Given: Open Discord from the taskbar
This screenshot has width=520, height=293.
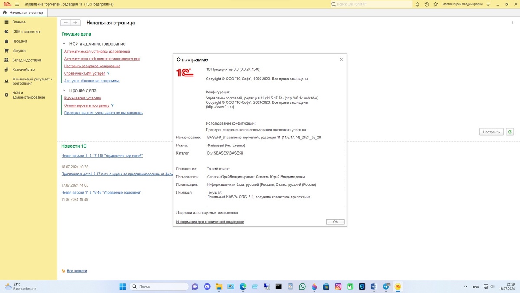Looking at the screenshot, I should pos(207,286).
